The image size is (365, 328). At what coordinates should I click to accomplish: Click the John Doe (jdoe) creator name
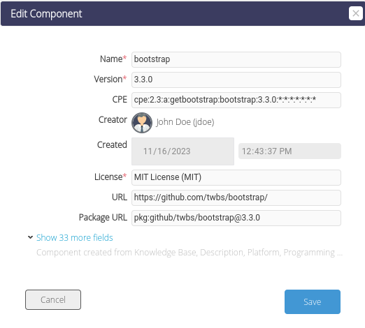pyautogui.click(x=185, y=122)
